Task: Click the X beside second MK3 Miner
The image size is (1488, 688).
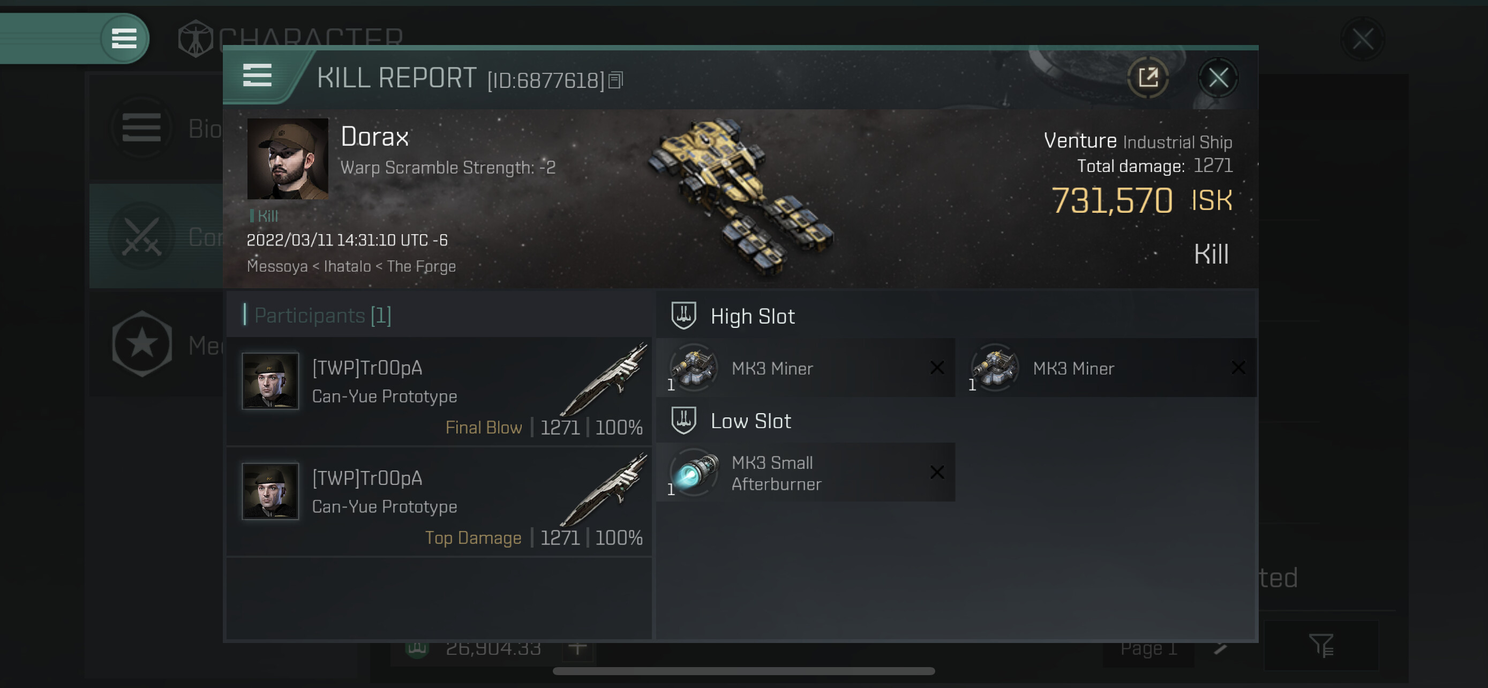Action: click(1238, 368)
